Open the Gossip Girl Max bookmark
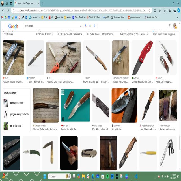This screenshot has width=181, height=181. (79, 17)
